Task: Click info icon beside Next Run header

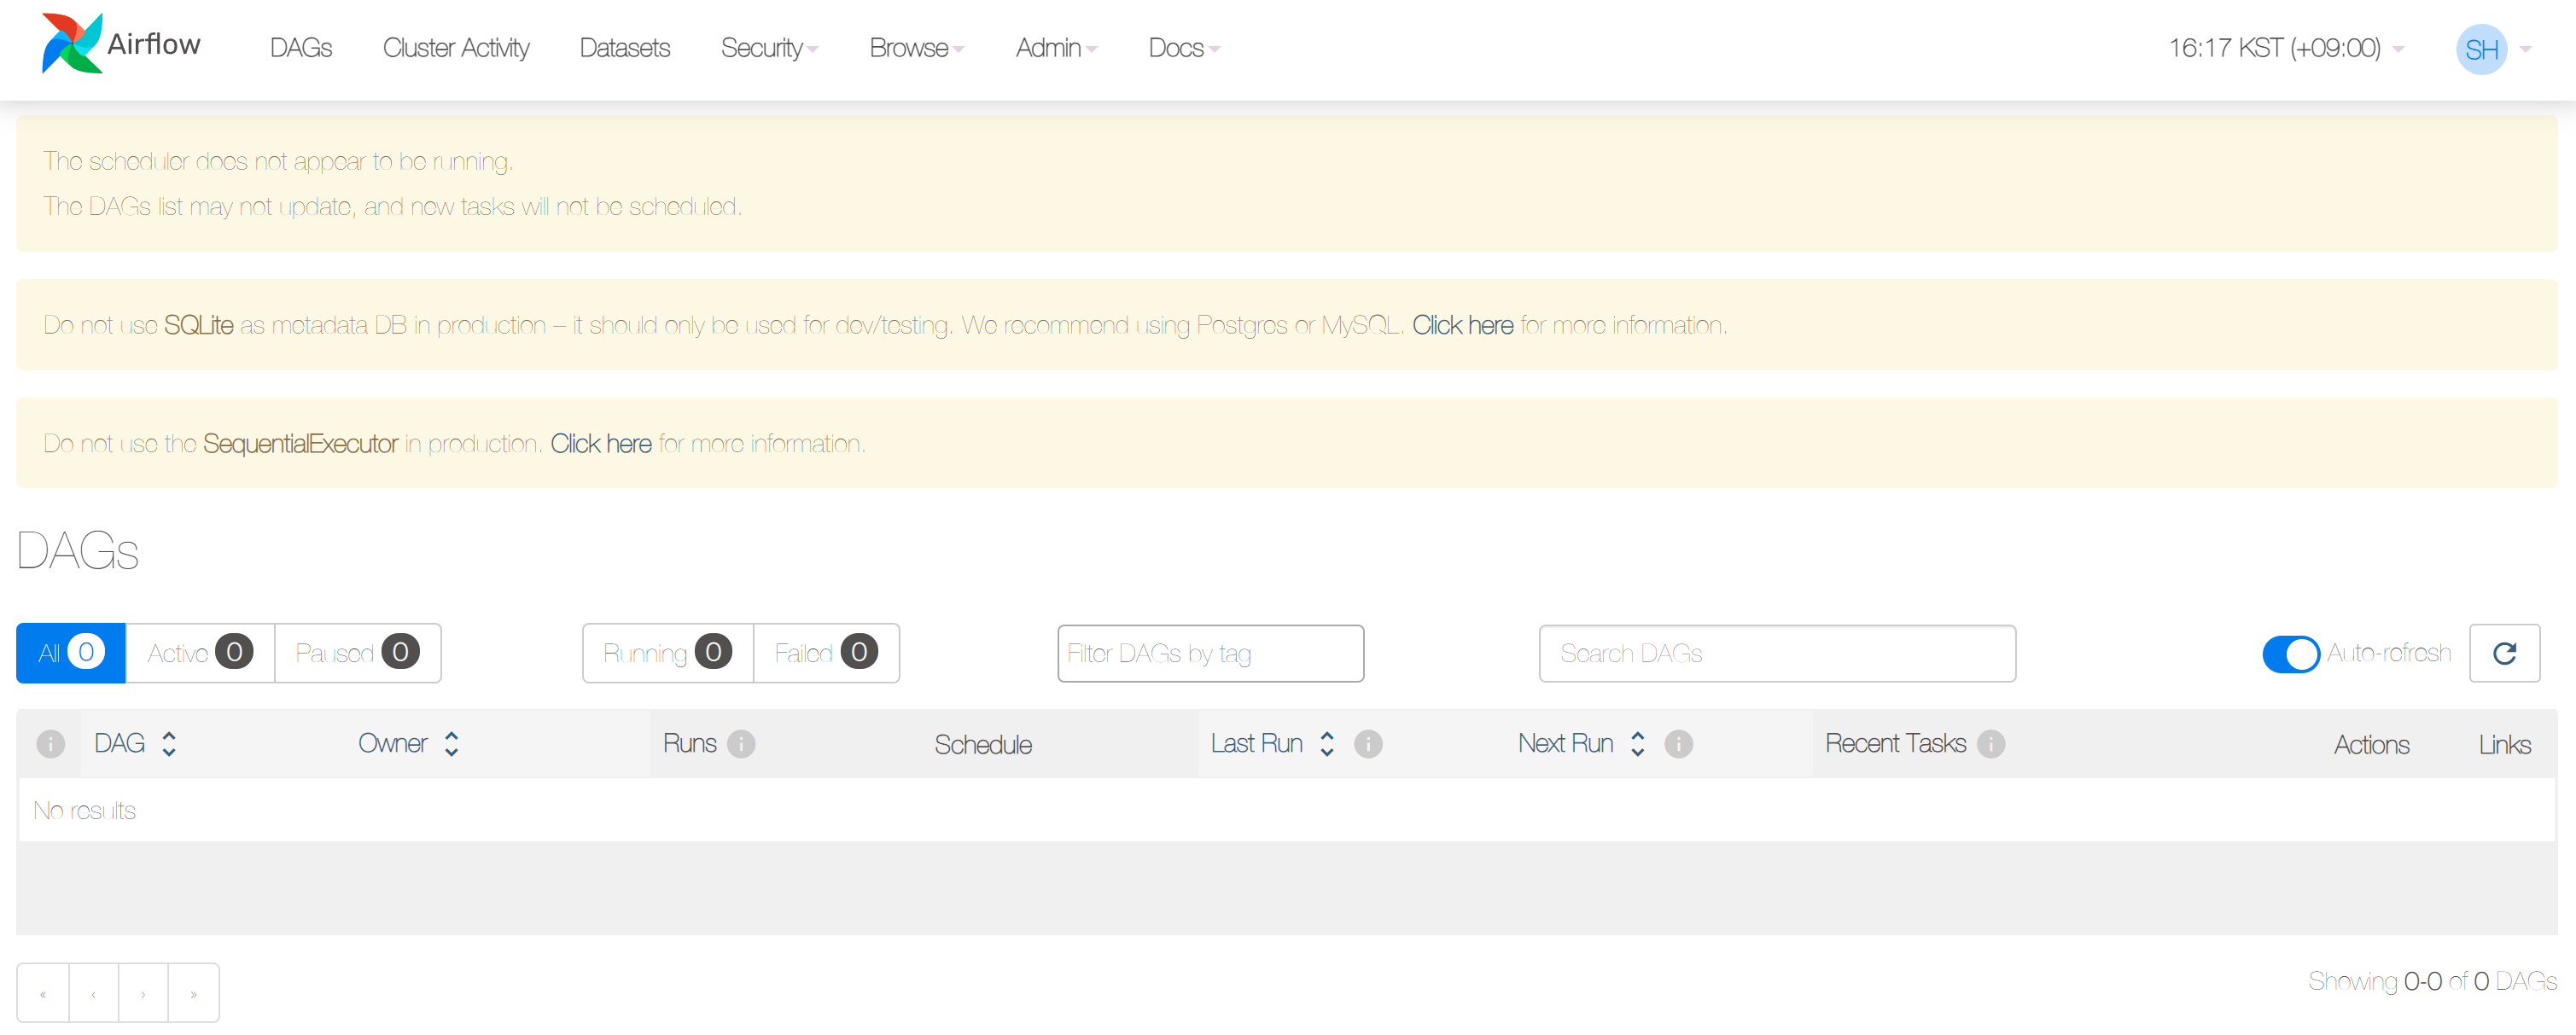Action: [1678, 744]
